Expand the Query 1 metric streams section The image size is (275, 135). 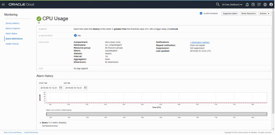(x=41, y=122)
